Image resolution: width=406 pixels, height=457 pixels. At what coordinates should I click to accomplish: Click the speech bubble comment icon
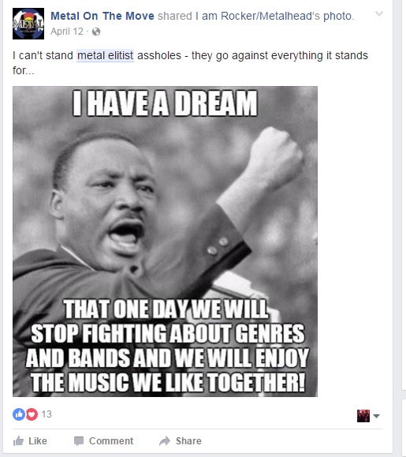tap(79, 441)
